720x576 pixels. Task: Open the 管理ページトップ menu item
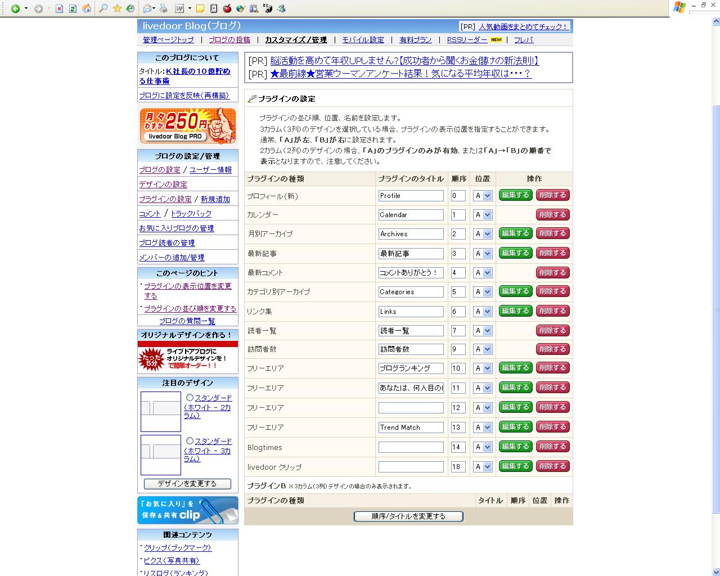(168, 40)
